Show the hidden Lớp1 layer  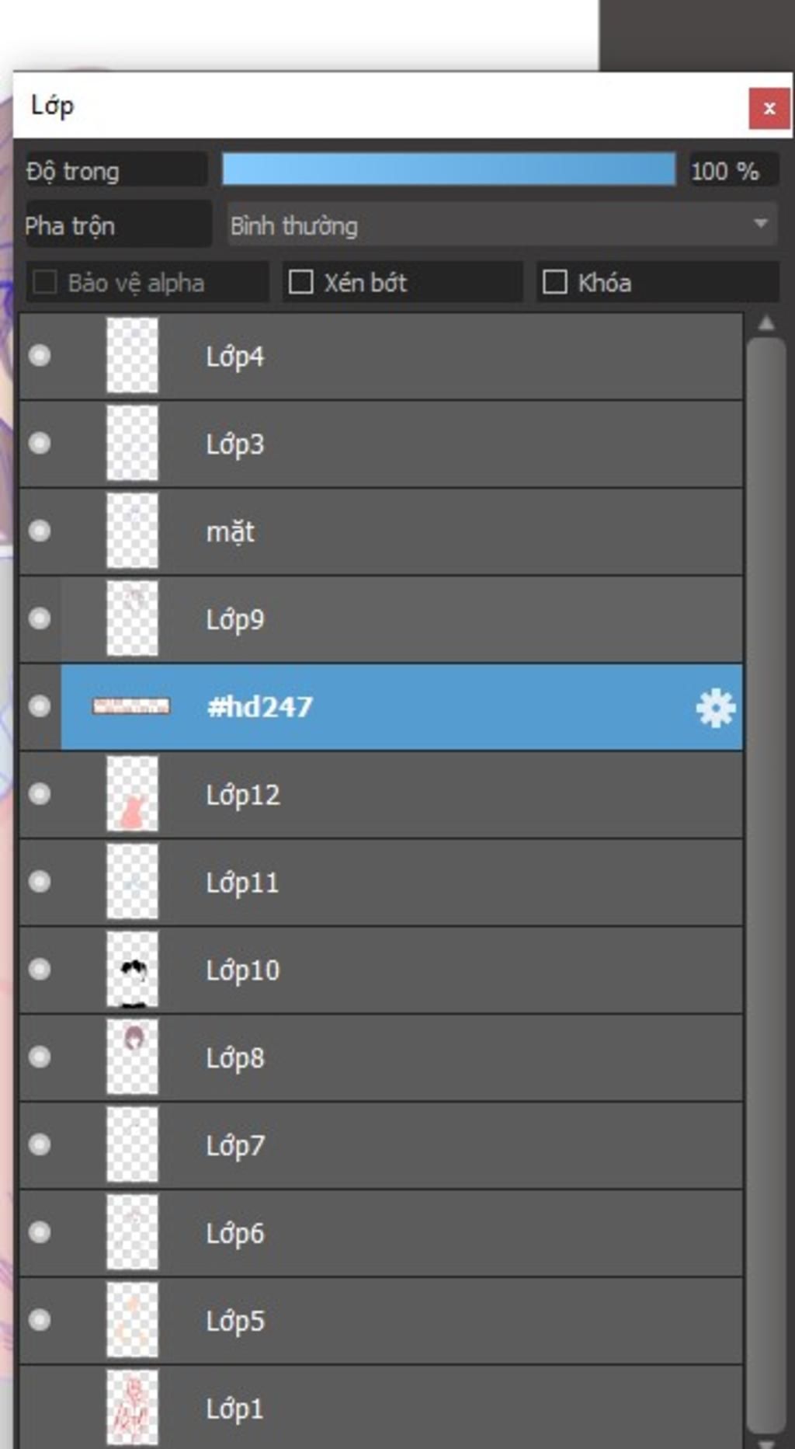[40, 1408]
